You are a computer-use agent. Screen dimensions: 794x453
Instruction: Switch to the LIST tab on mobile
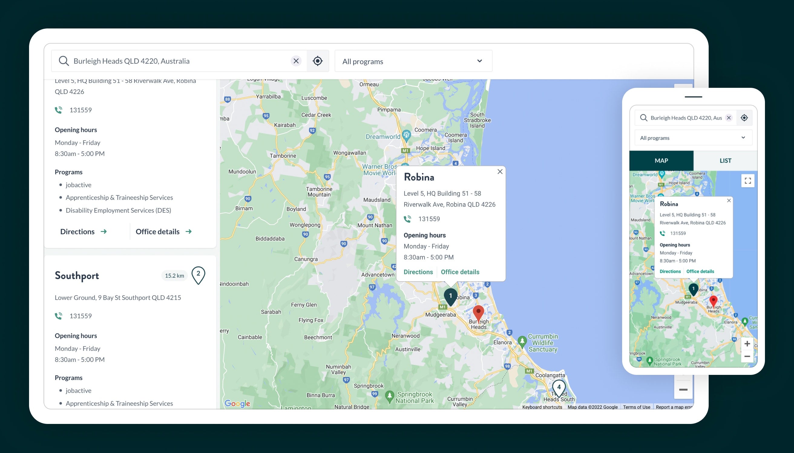point(725,161)
